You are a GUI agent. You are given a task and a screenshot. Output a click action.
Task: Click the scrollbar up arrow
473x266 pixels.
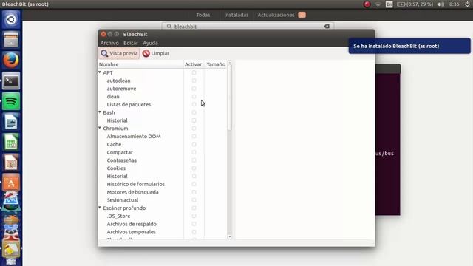coord(230,63)
